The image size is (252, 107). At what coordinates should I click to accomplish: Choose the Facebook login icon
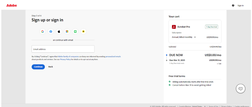51,32
